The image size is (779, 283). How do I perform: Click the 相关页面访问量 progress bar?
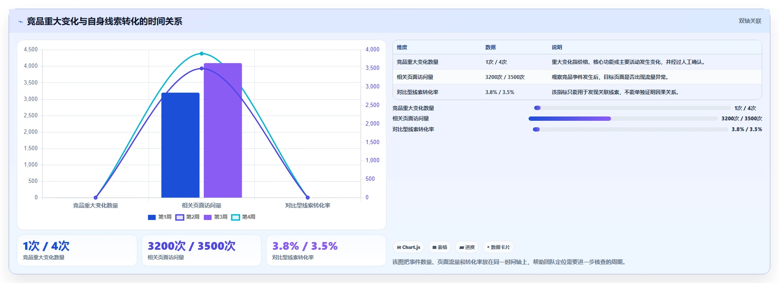coord(623,119)
